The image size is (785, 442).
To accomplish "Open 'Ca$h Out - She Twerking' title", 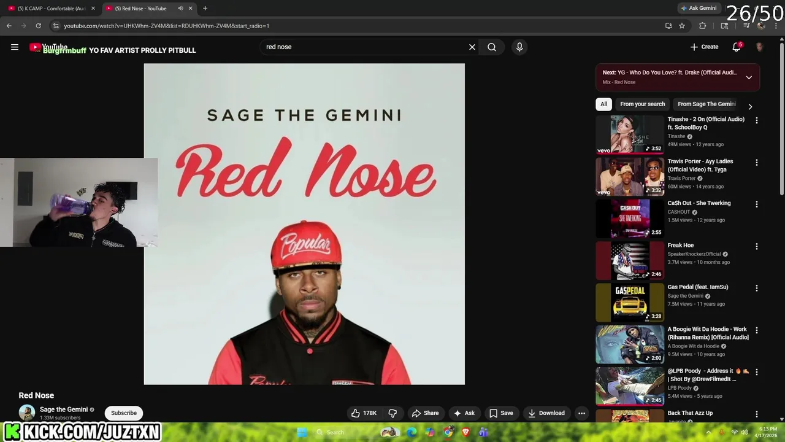I will (x=699, y=203).
